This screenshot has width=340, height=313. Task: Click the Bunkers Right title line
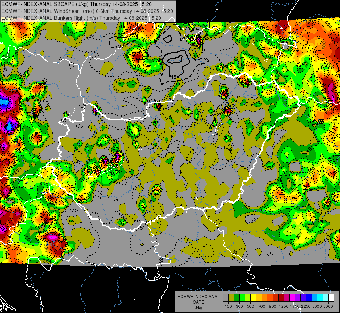coord(81,18)
